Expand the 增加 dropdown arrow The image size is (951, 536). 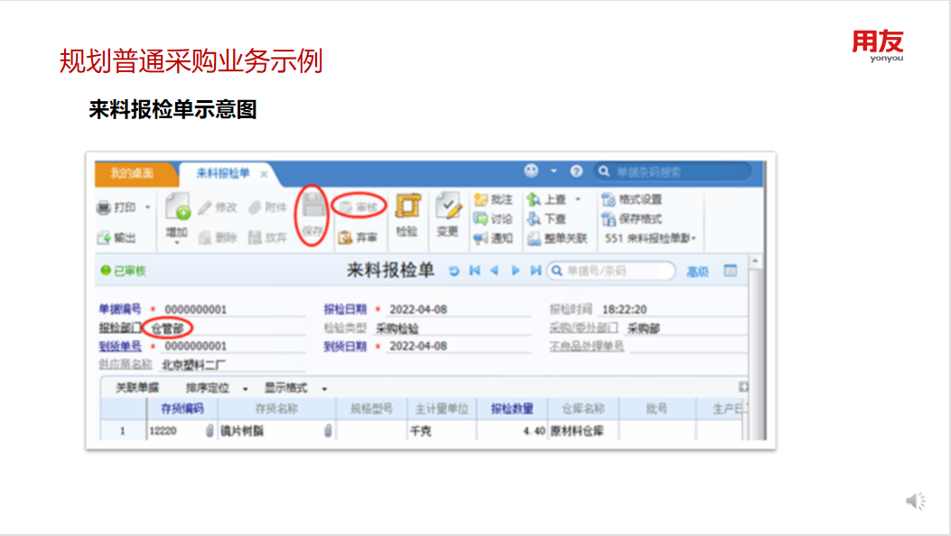(177, 243)
